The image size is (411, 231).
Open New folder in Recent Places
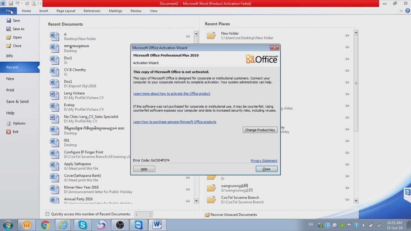279,36
